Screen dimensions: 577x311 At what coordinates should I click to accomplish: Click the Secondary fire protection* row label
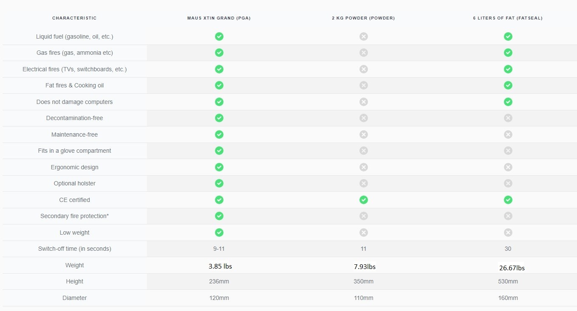74,216
